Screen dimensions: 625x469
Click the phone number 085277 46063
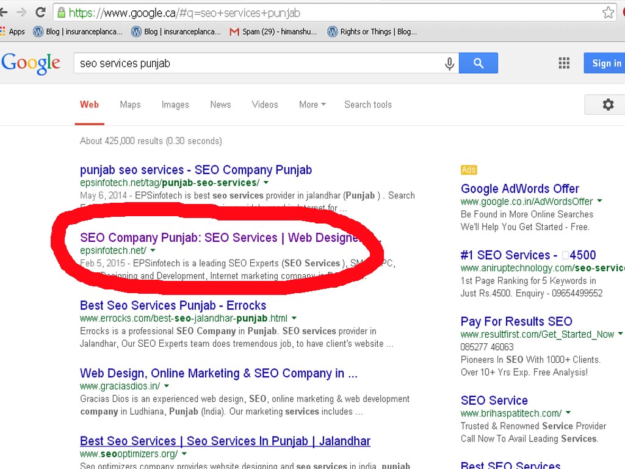[487, 347]
